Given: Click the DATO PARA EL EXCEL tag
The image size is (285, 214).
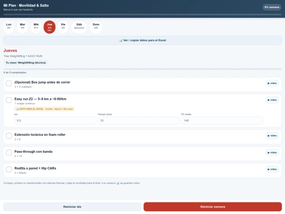Looking at the screenshot, I should (x=44, y=109).
